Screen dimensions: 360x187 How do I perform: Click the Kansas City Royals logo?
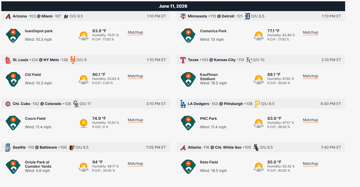(249, 60)
